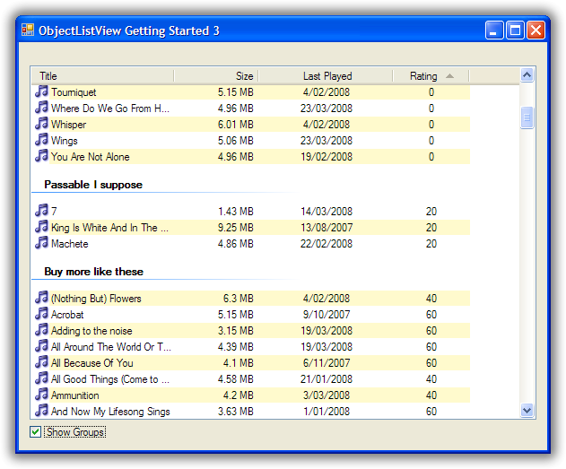Click the 1/01/2008 date cell
The width and height of the screenshot is (566, 469).
point(327,412)
